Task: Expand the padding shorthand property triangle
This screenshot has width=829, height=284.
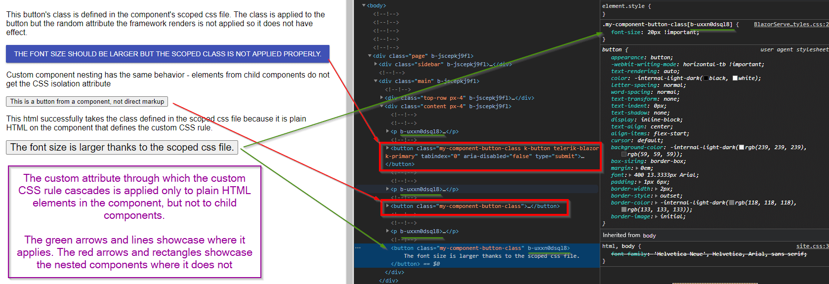Action: tap(641, 182)
